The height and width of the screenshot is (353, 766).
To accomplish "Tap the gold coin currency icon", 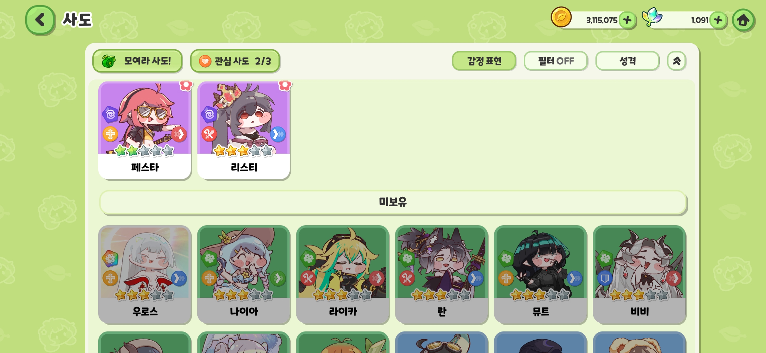I will point(561,17).
